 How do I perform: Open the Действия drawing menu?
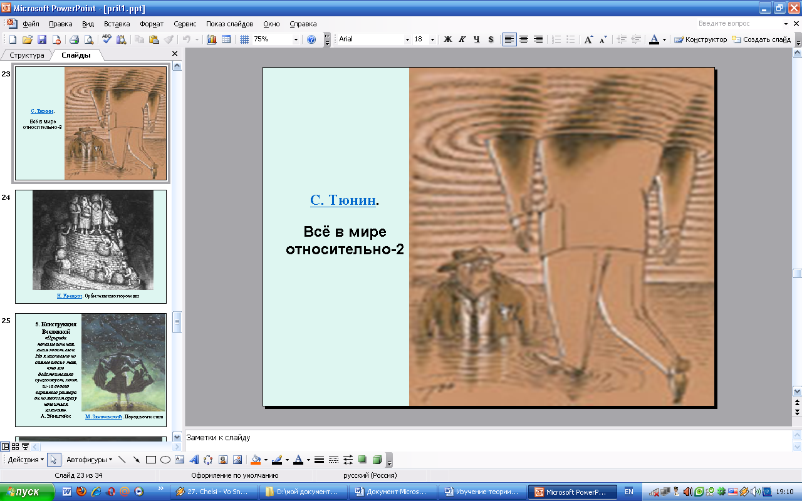click(x=25, y=460)
